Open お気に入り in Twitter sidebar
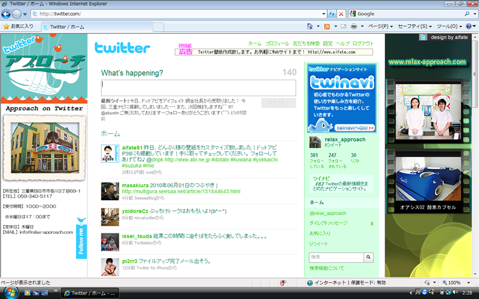The image size is (479, 299). click(320, 233)
